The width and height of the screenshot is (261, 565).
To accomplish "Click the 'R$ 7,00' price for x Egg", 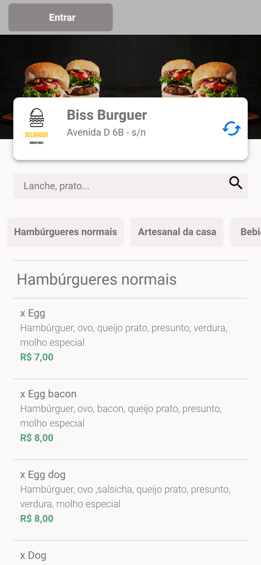I will pyautogui.click(x=37, y=357).
